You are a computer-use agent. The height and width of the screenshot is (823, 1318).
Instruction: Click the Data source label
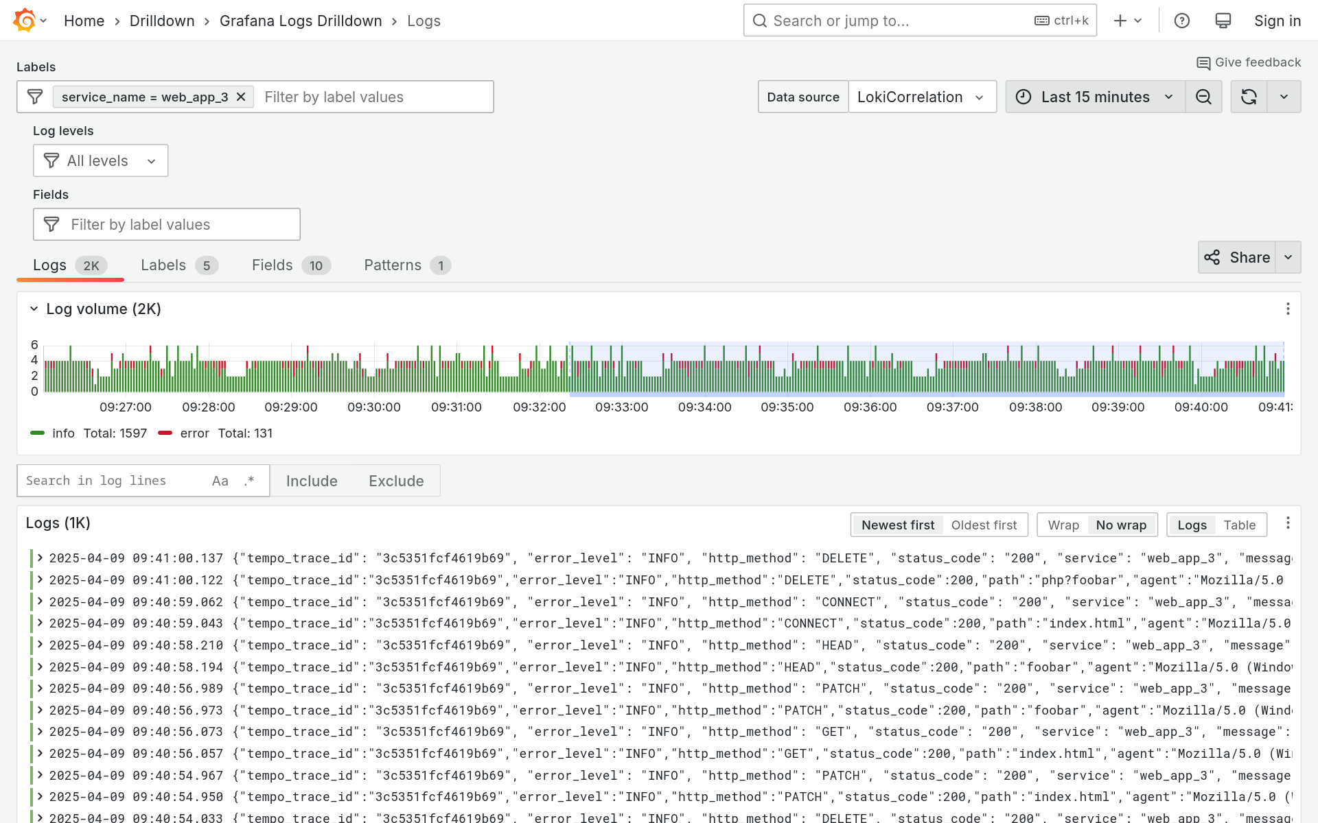pos(803,97)
